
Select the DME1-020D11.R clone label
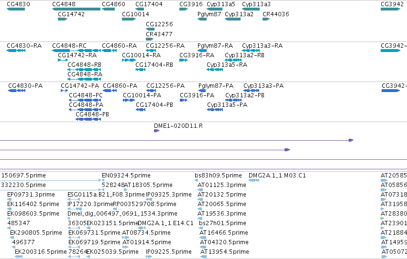pos(178,126)
